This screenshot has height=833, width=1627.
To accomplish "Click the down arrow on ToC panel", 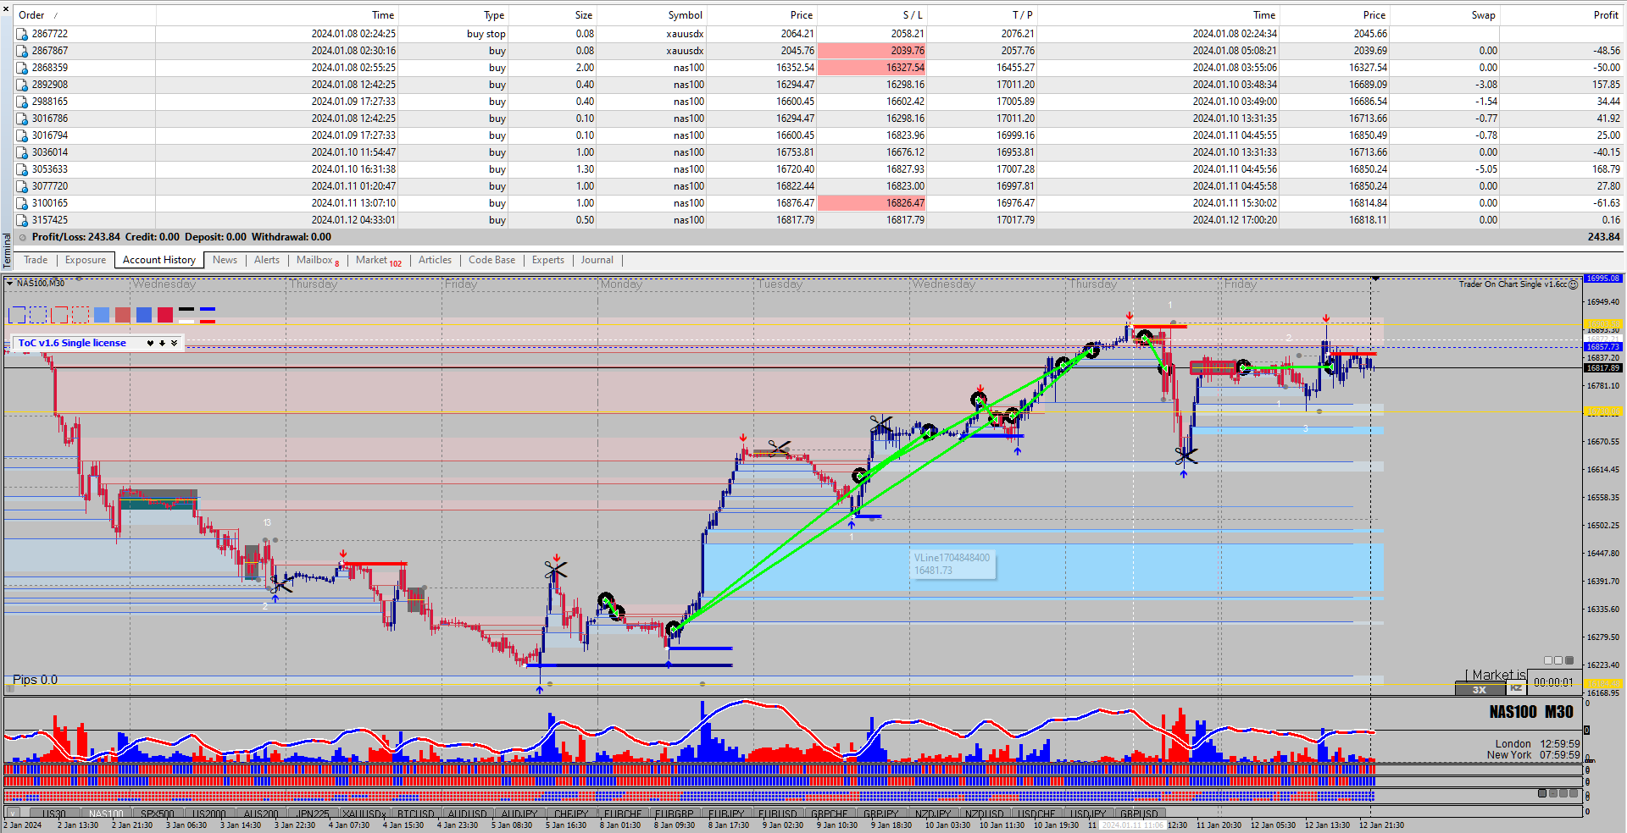I will pyautogui.click(x=162, y=343).
